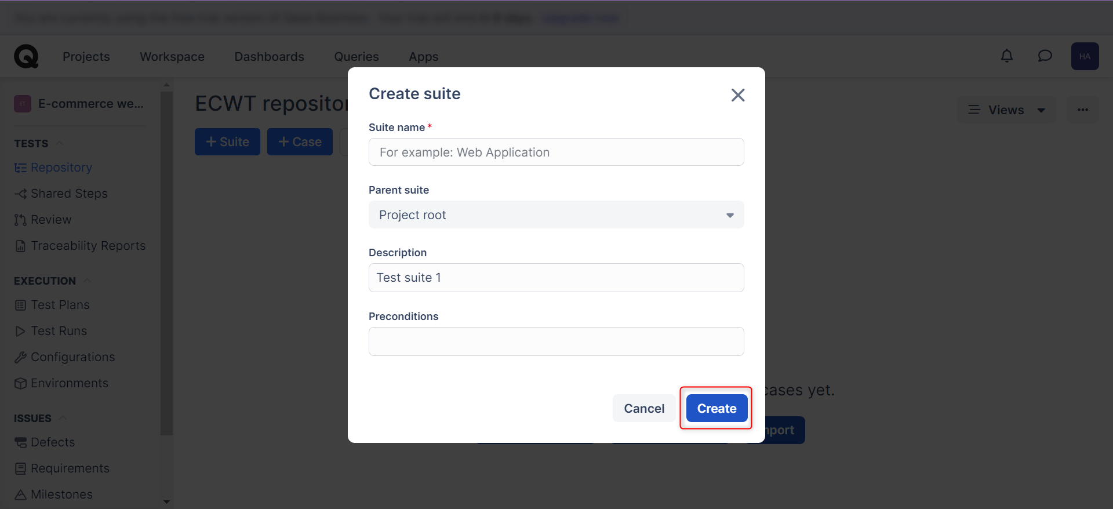Open Traceability Reports page
Viewport: 1113px width, 509px height.
tap(88, 246)
